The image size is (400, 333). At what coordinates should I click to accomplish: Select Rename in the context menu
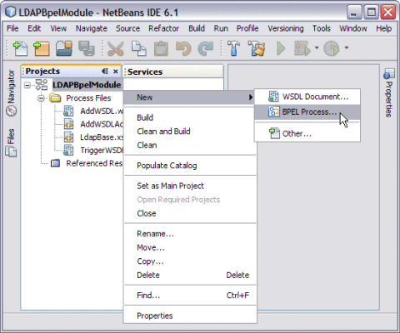coord(190,234)
